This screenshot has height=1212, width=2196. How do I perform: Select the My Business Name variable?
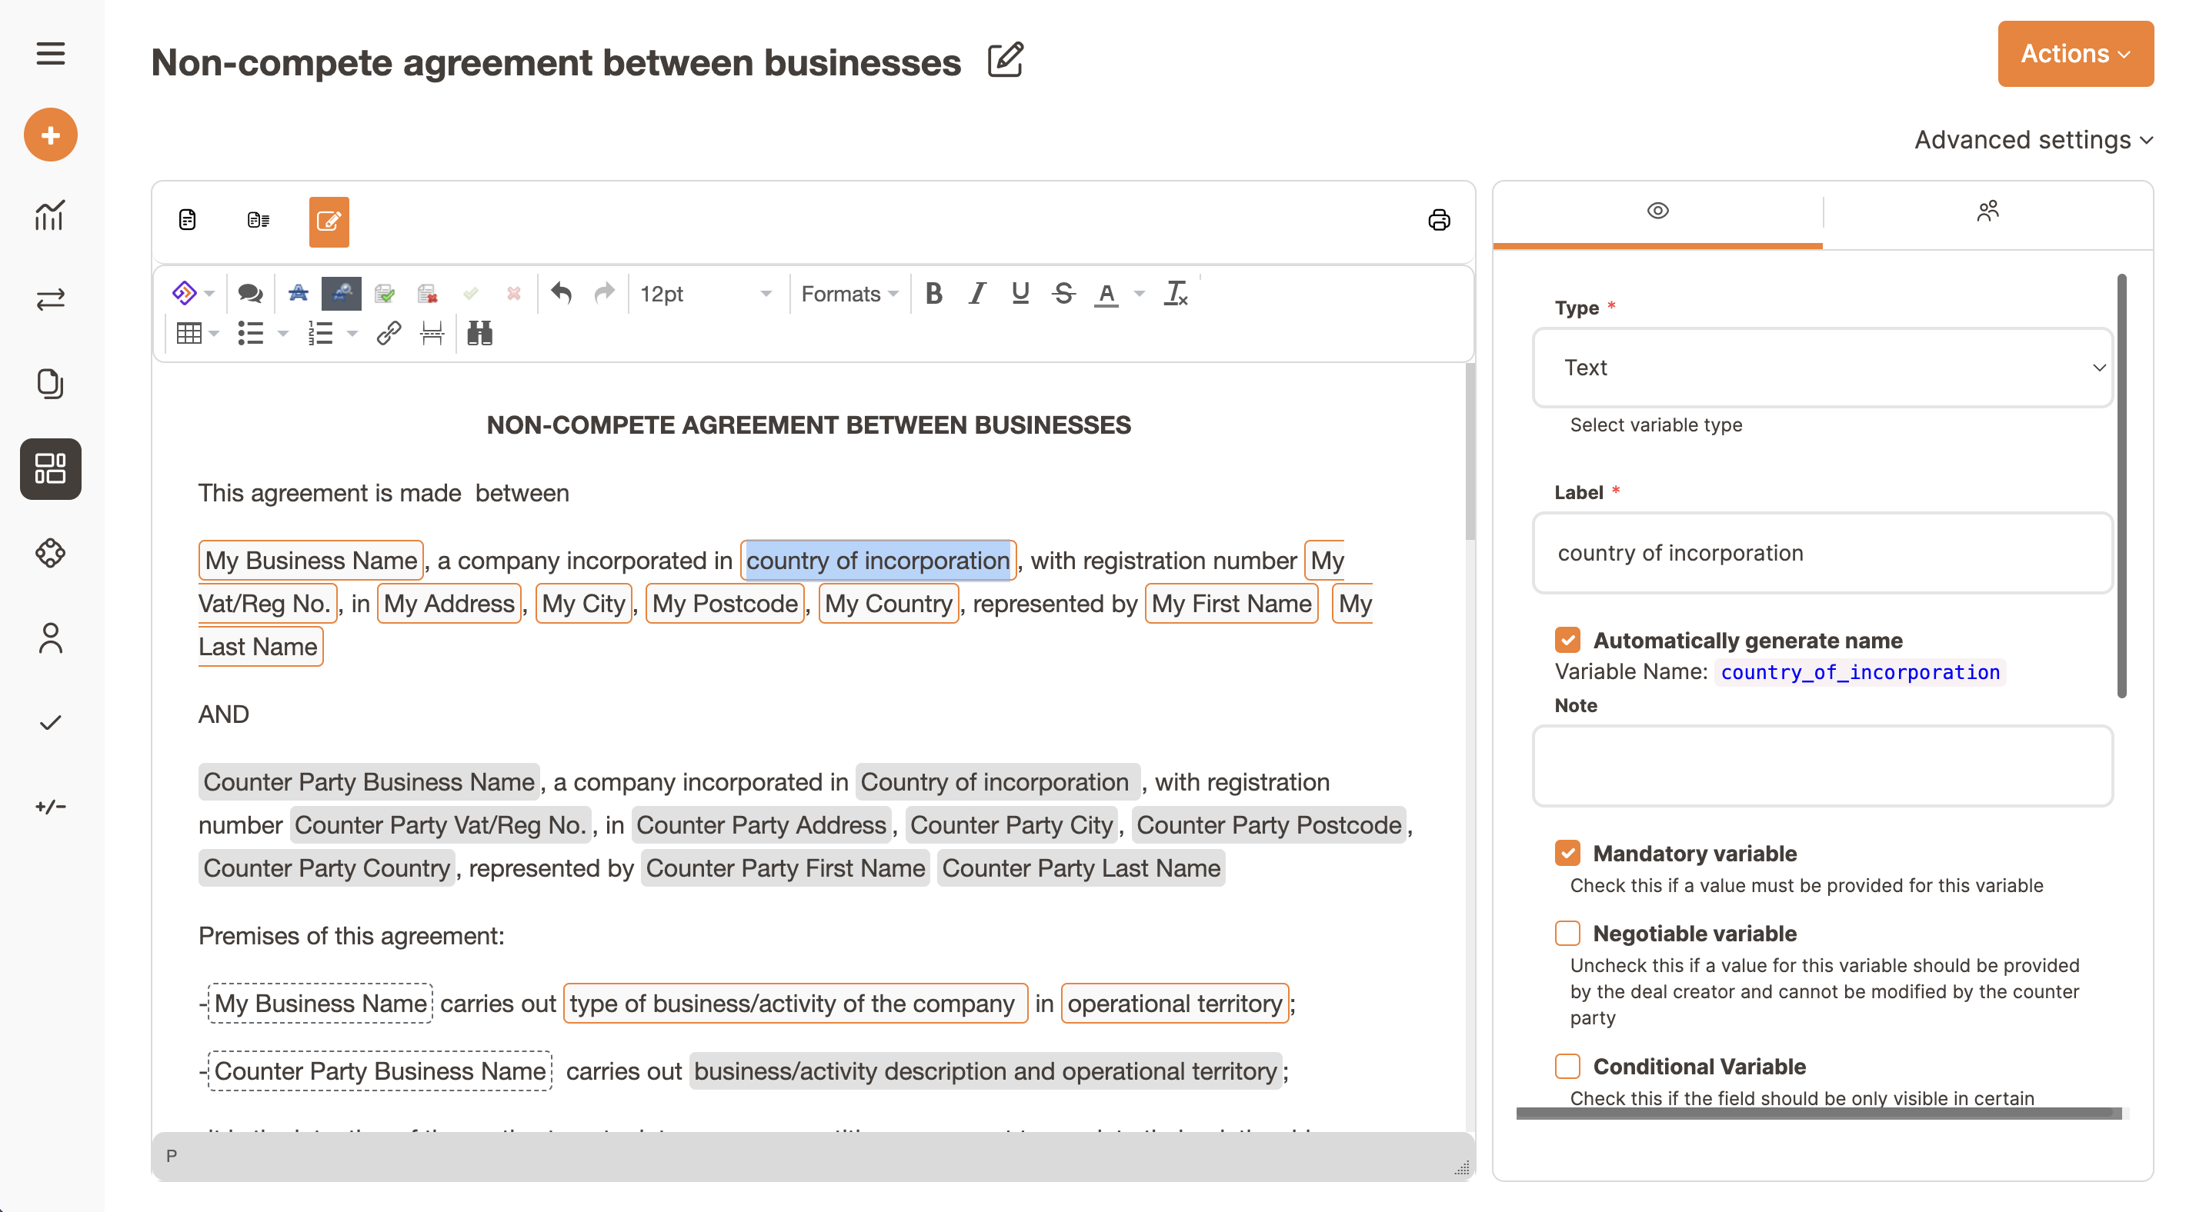click(311, 560)
